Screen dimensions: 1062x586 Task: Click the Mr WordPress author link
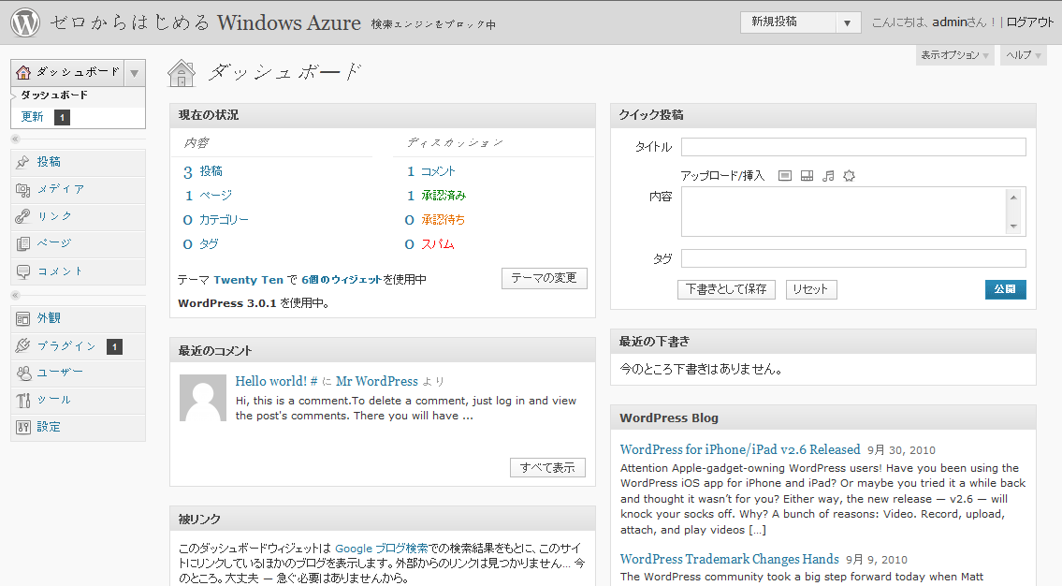[376, 381]
